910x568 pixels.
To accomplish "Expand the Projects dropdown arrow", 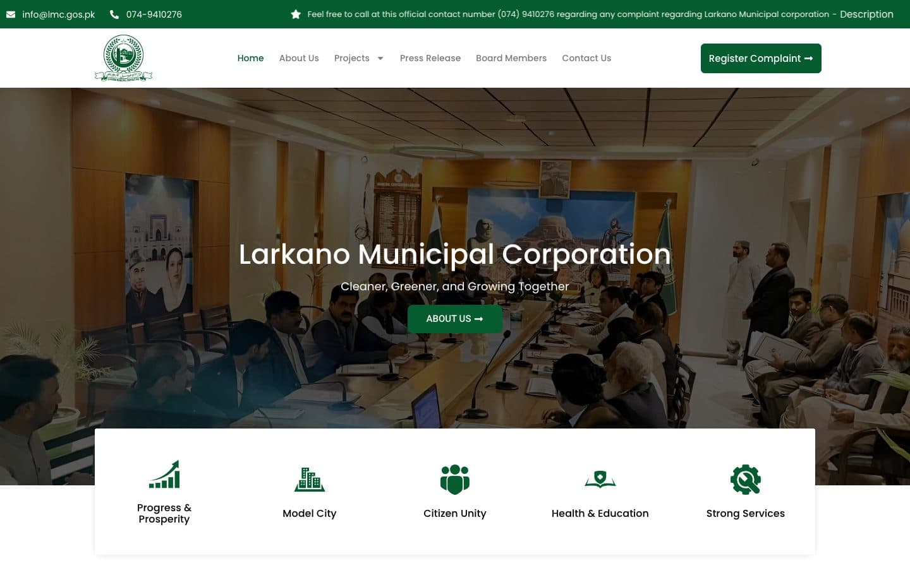I will pyautogui.click(x=380, y=58).
